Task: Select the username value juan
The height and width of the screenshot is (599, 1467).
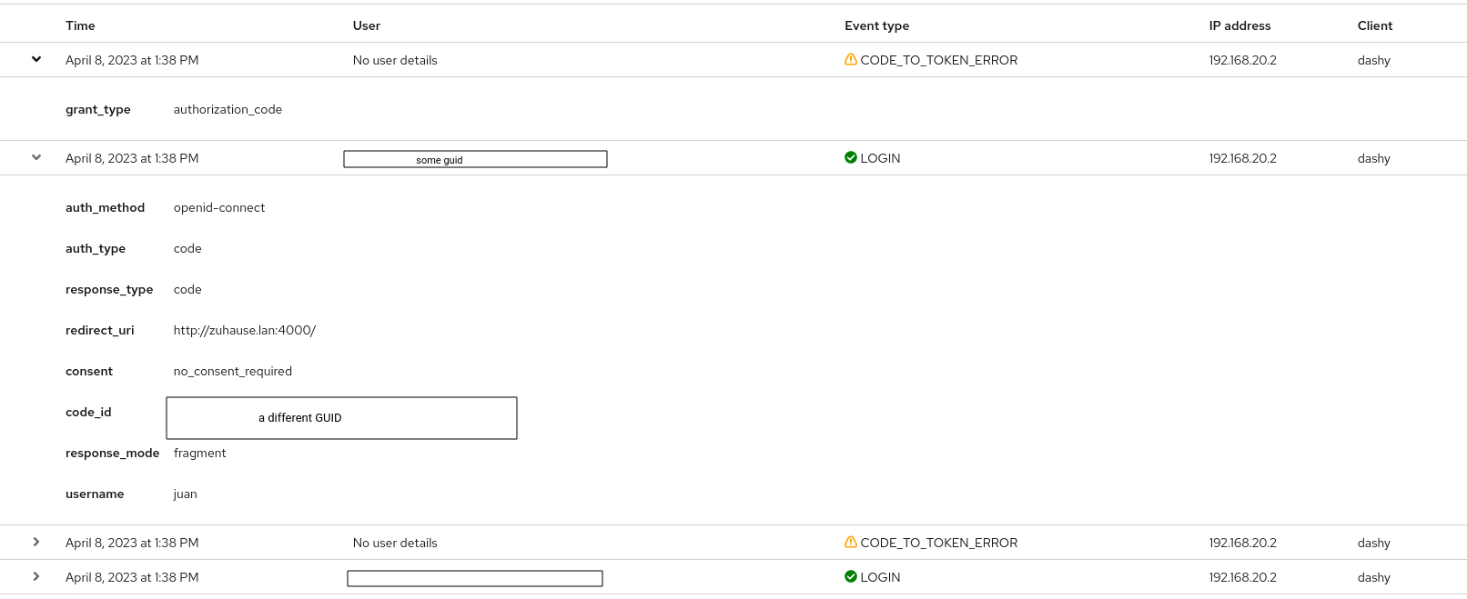Action: pos(186,494)
